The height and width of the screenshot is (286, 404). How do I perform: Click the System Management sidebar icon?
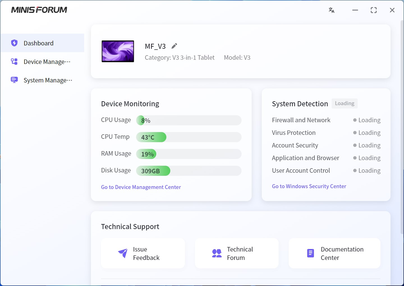pos(14,80)
